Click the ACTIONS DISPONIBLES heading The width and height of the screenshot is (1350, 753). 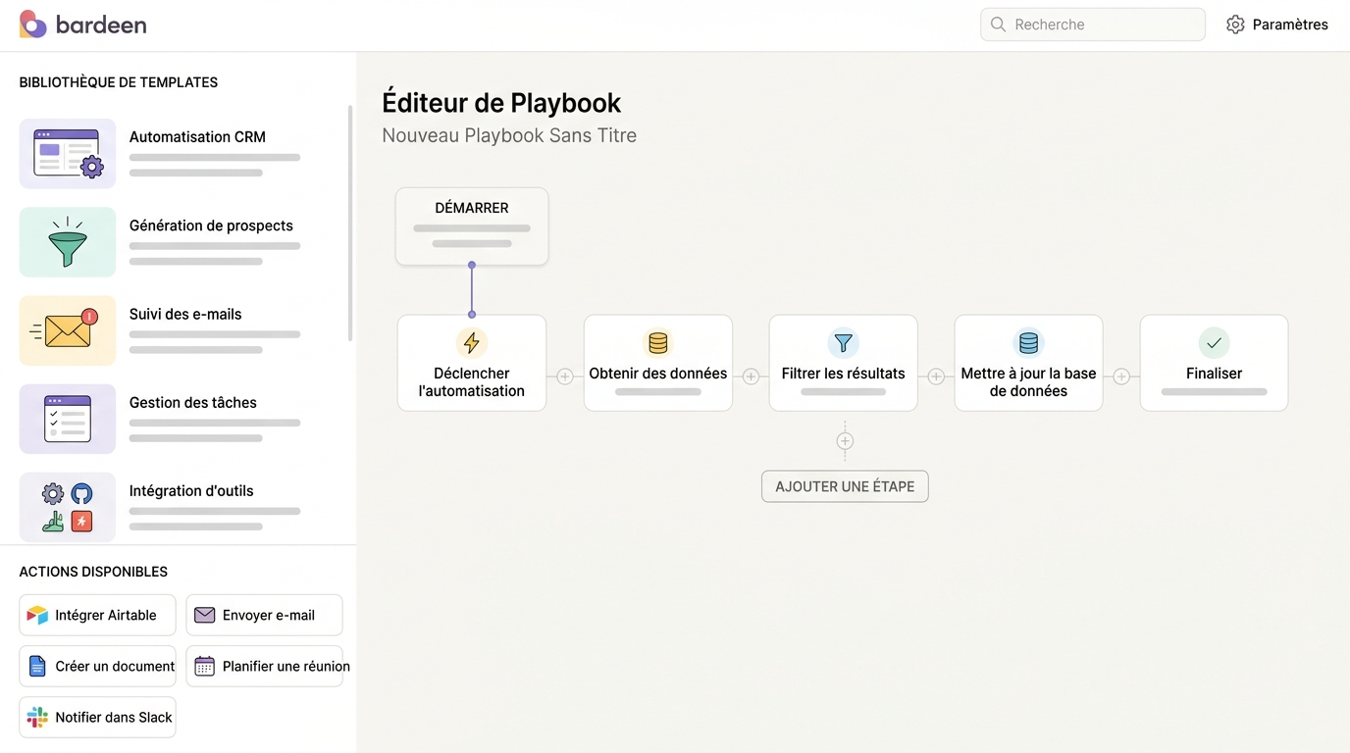[x=93, y=572]
